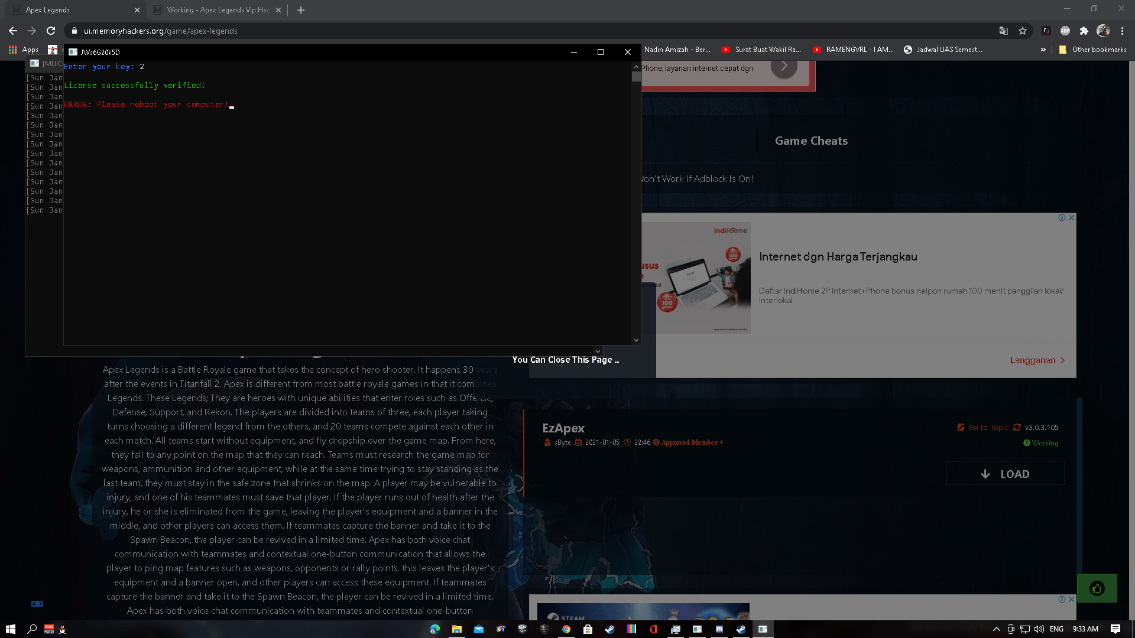Click the 9:33 AM taskbar clock
This screenshot has height=638, width=1135.
pyautogui.click(x=1085, y=629)
